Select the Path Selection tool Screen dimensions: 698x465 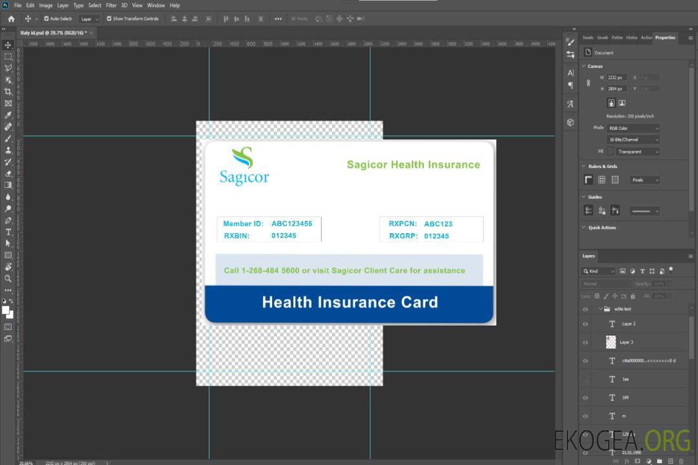(8, 243)
